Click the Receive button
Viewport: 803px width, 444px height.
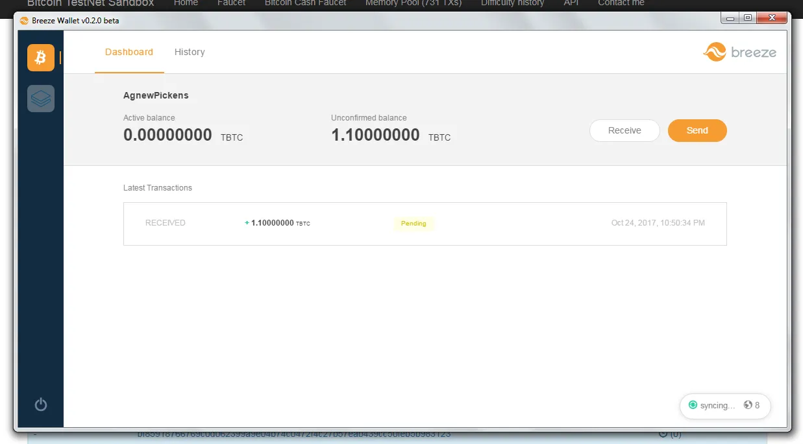click(x=624, y=130)
